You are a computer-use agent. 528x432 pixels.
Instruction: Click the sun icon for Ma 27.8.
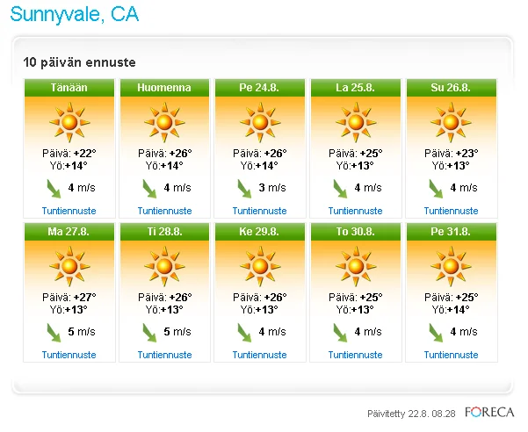coord(69,263)
